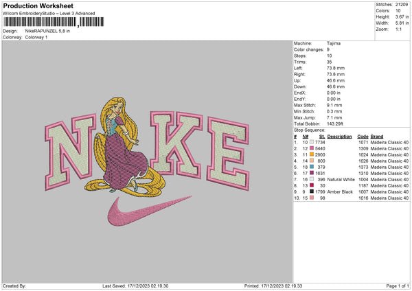Viewport: 412px width, 291px height.
Task: Click the Wilcom EmbroideryStudio subtitle
Action: 49,13
